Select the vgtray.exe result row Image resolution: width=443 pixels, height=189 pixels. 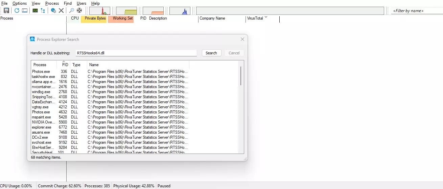click(x=110, y=107)
